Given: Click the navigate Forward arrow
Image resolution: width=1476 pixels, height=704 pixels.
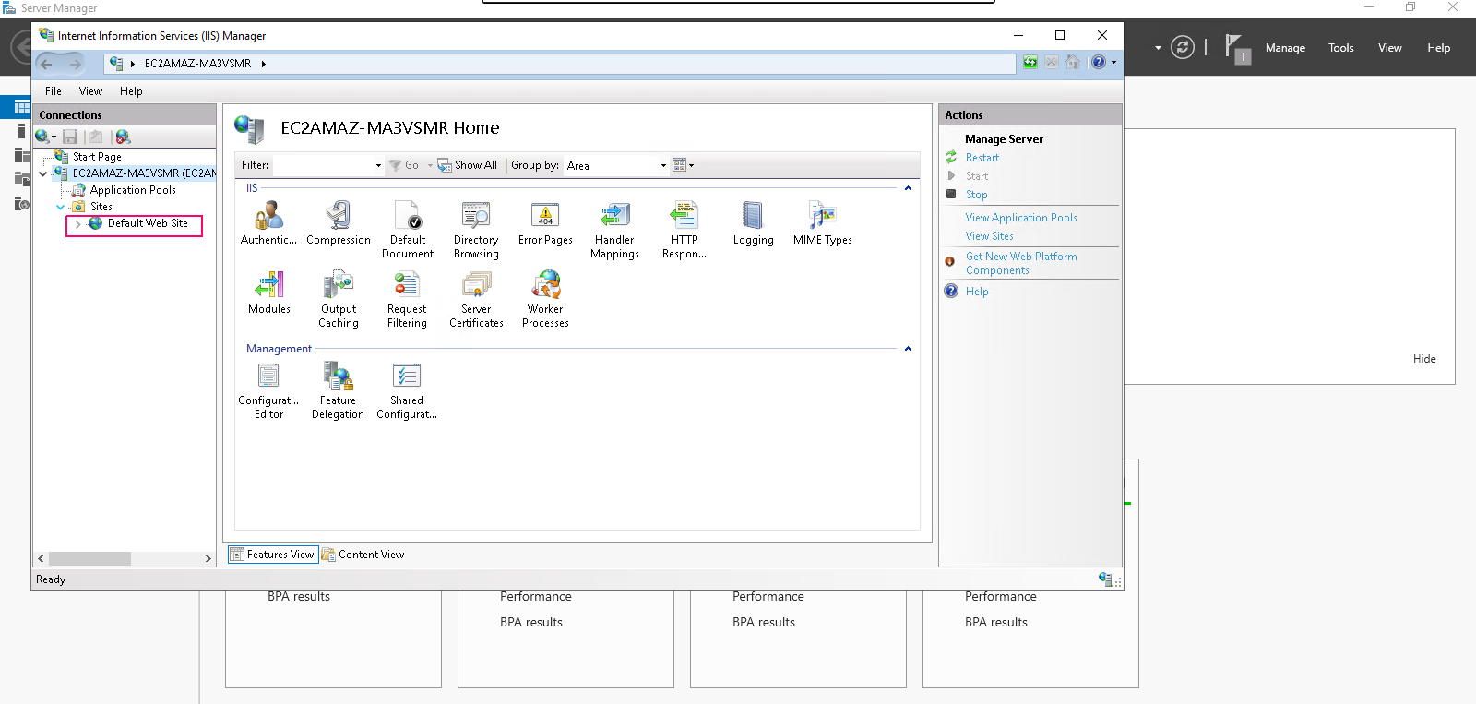Looking at the screenshot, I should pos(75,64).
